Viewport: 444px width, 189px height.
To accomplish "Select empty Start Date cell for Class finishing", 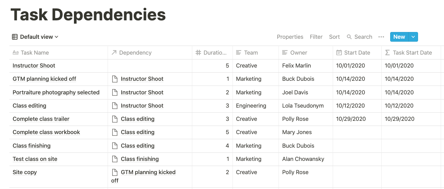I will pos(357,146).
